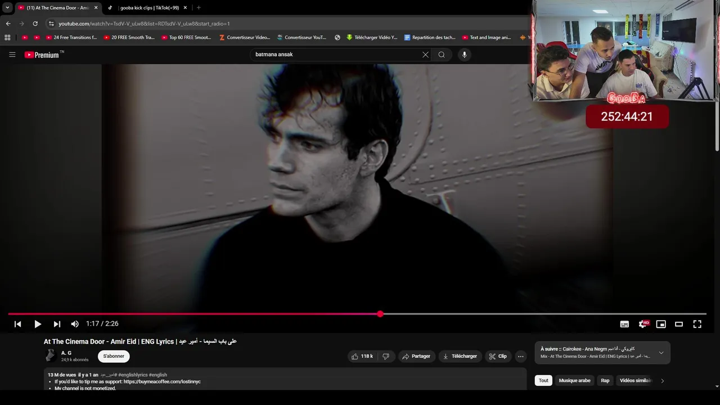Screen dimensions: 720x405
Task: Open the first YouTube icon-only bookmark
Action: (25, 38)
